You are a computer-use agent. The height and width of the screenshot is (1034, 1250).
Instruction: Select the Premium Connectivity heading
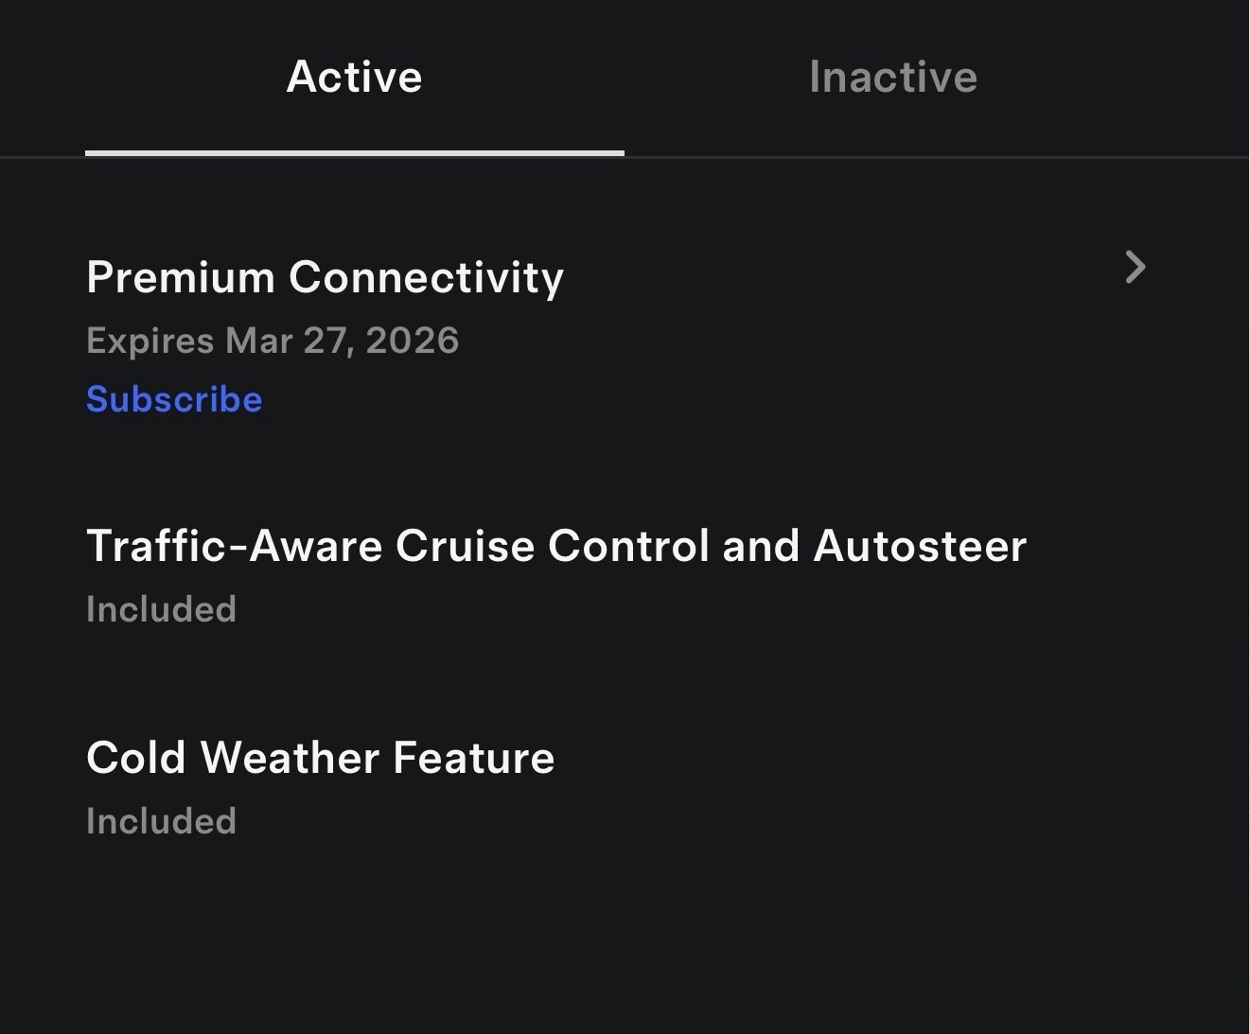coord(325,277)
